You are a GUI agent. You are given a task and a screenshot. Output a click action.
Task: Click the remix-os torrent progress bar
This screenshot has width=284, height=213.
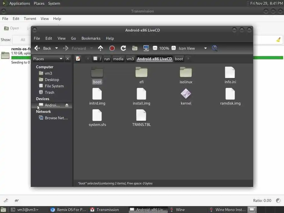click(x=268, y=58)
